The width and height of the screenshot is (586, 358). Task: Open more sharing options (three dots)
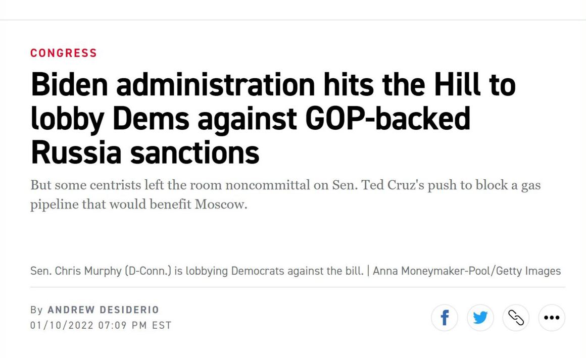tap(552, 318)
